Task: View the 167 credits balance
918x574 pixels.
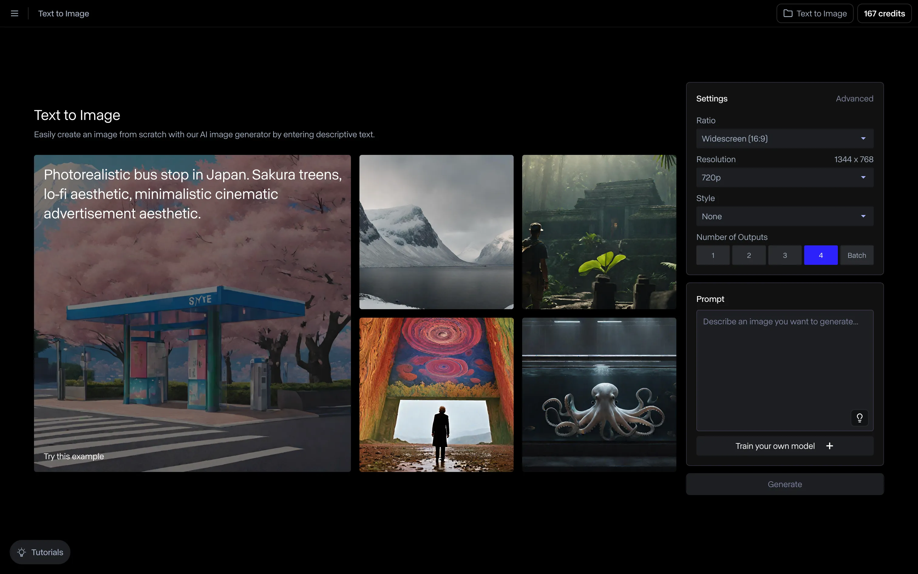Action: click(884, 14)
